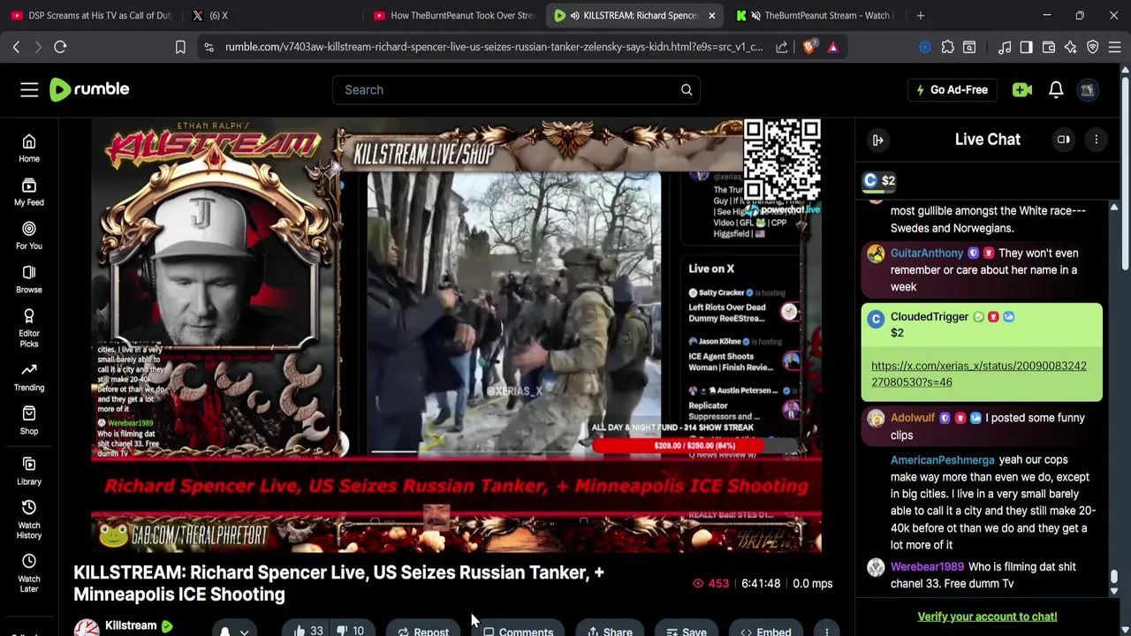Click the Rumble logo
Image resolution: width=1131 pixels, height=636 pixels.
[89, 89]
